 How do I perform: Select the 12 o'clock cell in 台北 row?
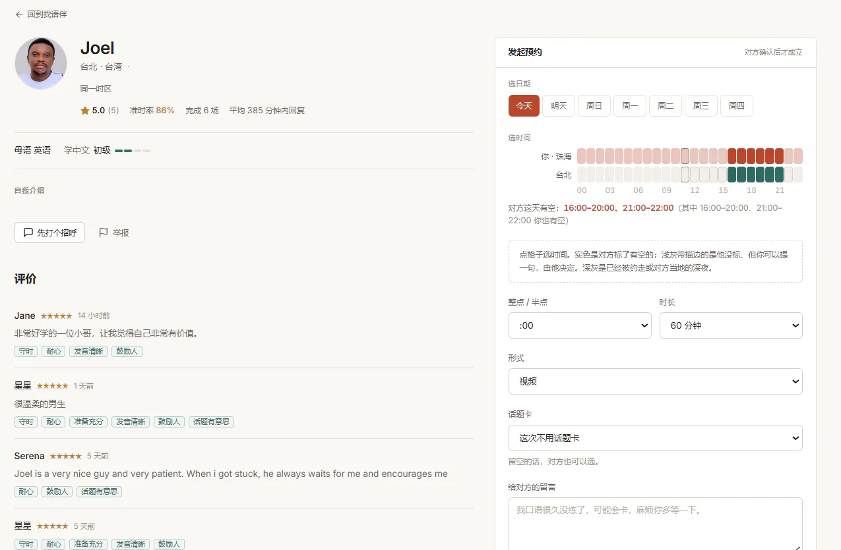tap(695, 175)
